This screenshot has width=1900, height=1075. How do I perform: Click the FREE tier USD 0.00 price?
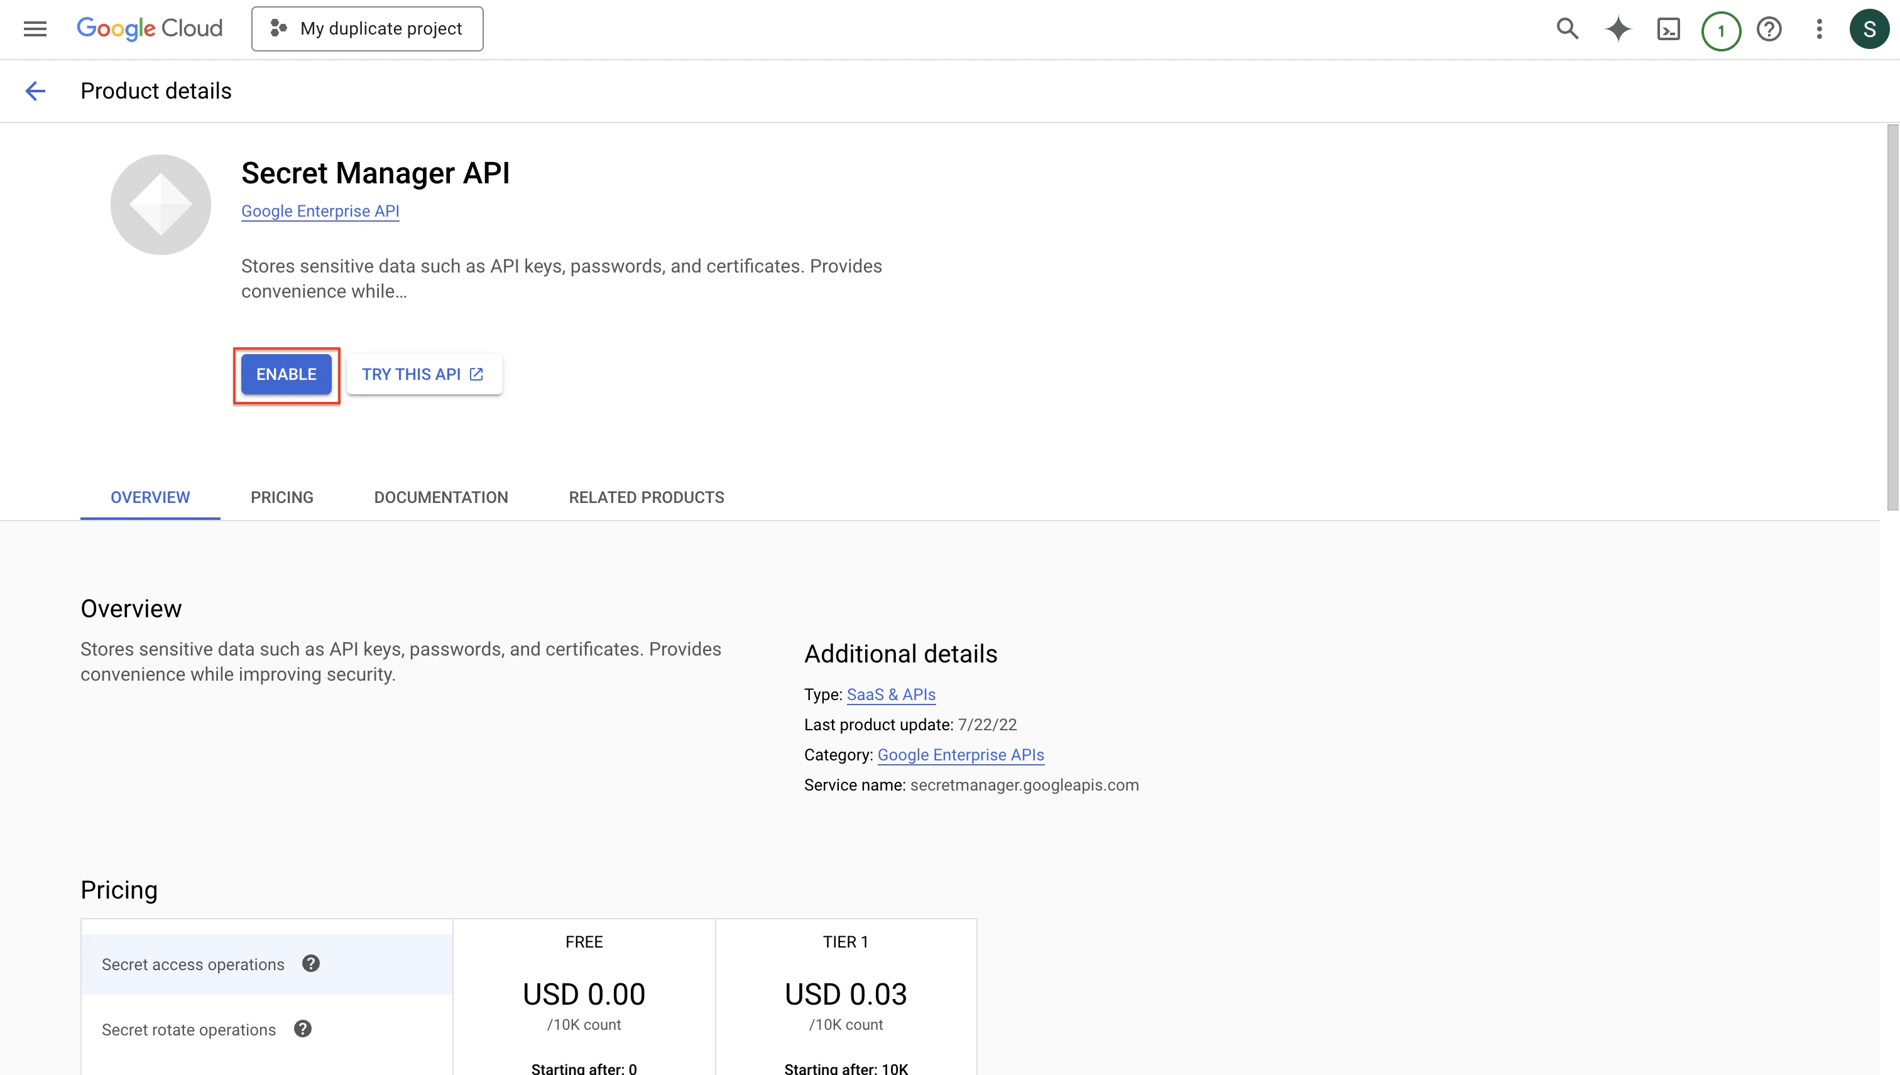point(584,995)
